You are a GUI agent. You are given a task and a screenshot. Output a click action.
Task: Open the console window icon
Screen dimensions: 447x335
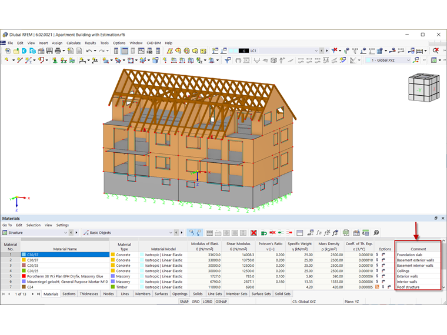point(141,51)
